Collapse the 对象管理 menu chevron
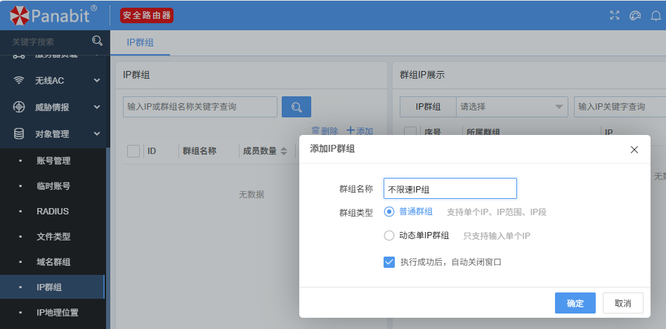This screenshot has height=329, width=666. coord(97,134)
